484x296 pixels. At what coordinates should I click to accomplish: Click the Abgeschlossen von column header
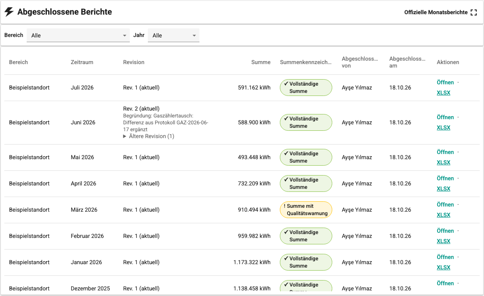pyautogui.click(x=360, y=62)
